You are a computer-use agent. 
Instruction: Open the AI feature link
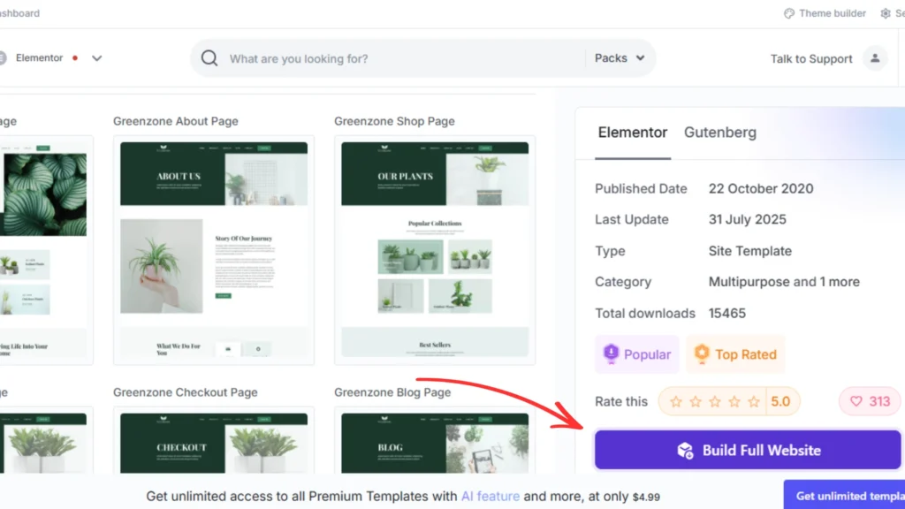[490, 497]
